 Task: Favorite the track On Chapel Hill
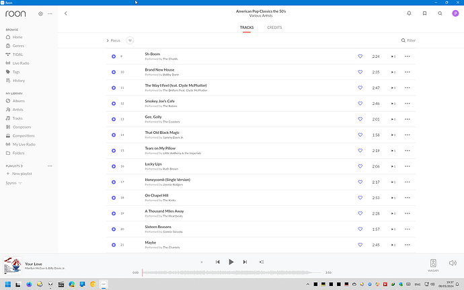360,198
